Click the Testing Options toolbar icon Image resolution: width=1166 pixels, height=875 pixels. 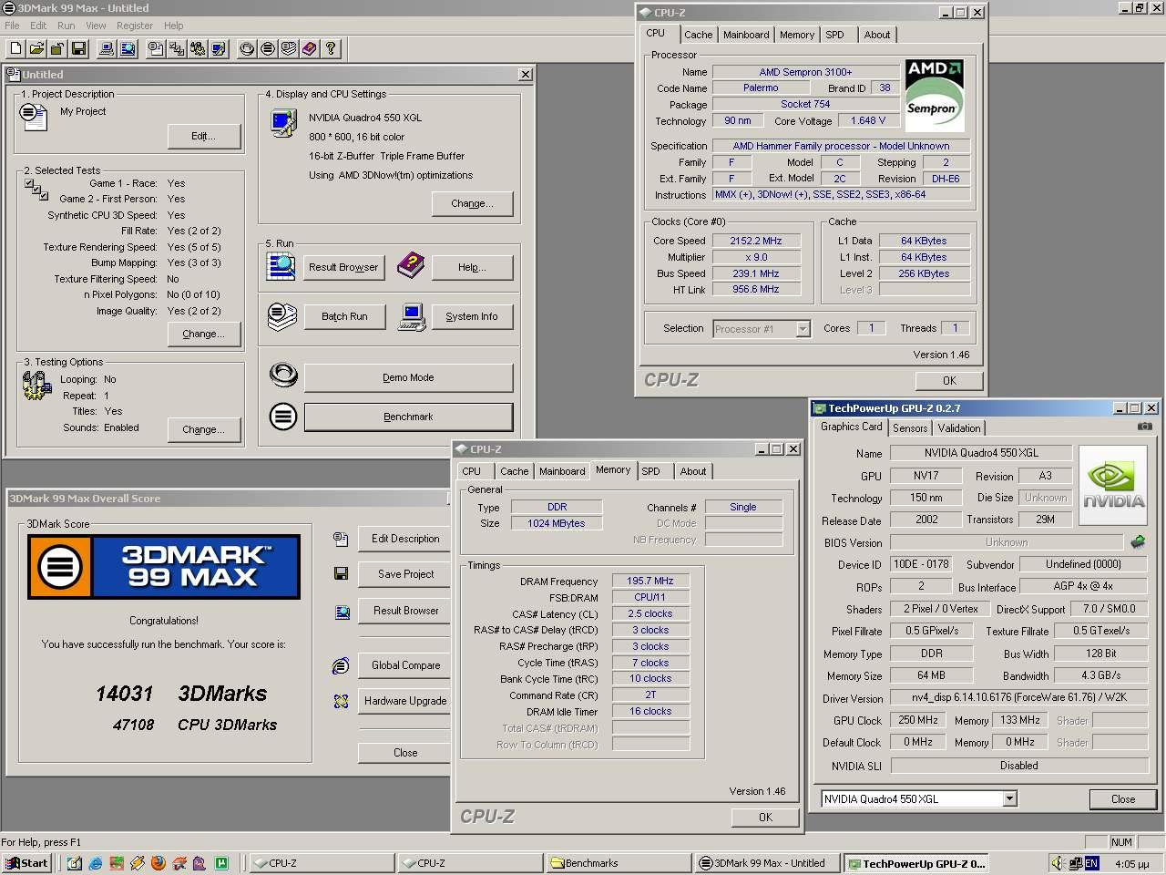coord(197,48)
